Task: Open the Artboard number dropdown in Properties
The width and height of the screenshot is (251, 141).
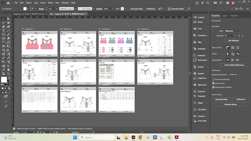Action: [x=235, y=35]
